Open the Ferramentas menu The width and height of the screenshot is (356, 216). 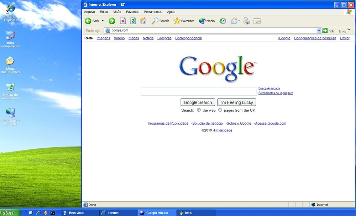pos(153,12)
